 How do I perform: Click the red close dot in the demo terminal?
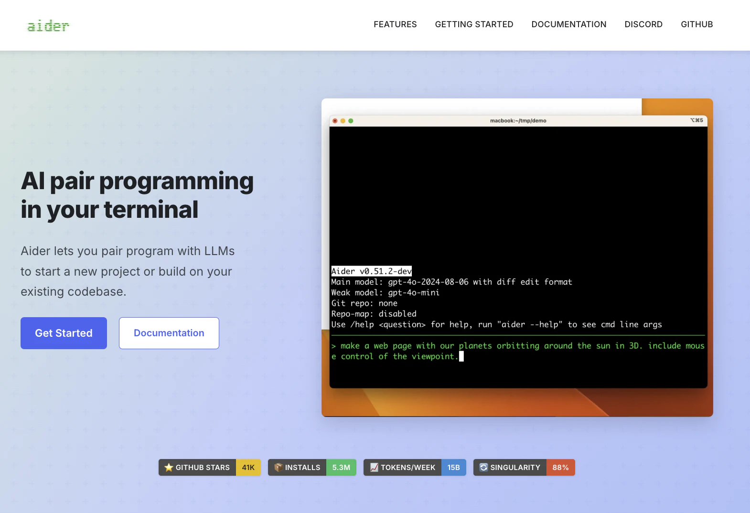[335, 121]
